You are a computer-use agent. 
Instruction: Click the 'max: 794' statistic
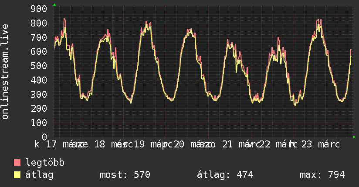click(322, 175)
